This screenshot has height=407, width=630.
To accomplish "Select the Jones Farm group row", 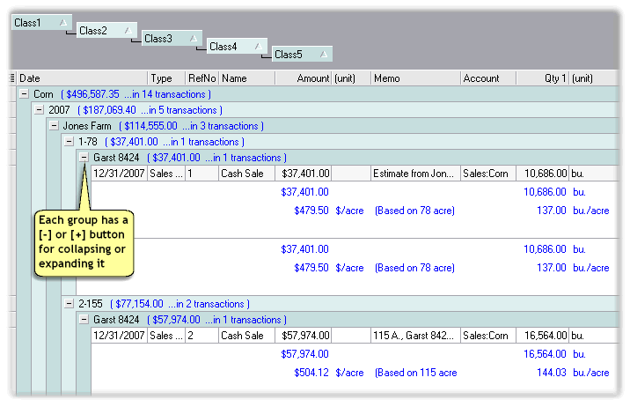I will click(333, 125).
